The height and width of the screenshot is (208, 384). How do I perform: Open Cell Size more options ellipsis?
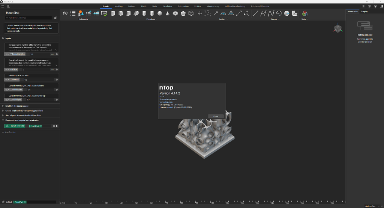click(x=52, y=70)
